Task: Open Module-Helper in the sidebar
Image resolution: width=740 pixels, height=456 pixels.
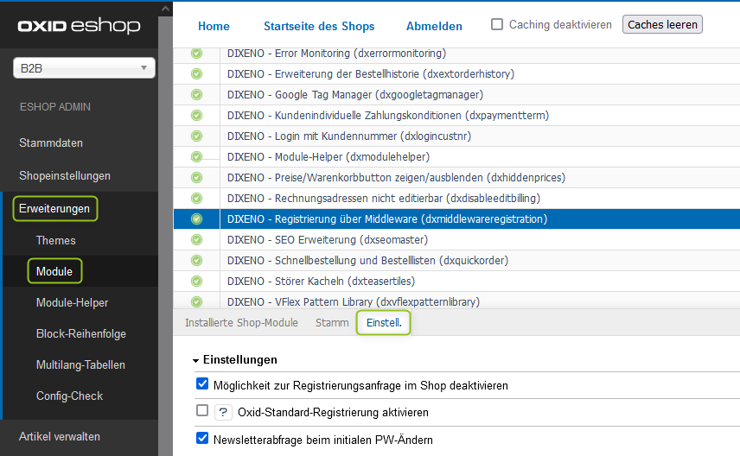Action: pos(73,303)
